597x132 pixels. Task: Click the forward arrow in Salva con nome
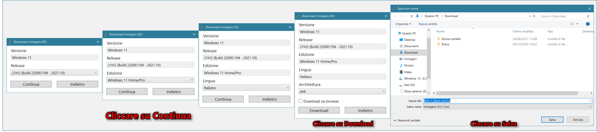click(401, 16)
